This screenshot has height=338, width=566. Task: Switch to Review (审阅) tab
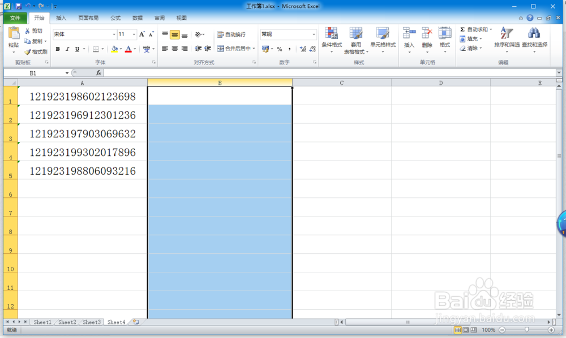(159, 18)
